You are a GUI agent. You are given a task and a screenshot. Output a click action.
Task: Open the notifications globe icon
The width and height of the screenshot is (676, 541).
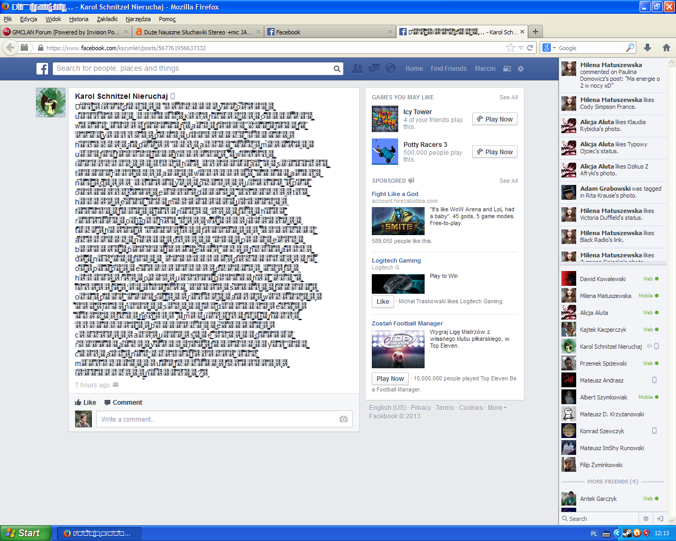(x=391, y=69)
